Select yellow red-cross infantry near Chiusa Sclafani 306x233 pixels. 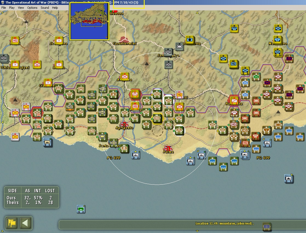[37, 65]
